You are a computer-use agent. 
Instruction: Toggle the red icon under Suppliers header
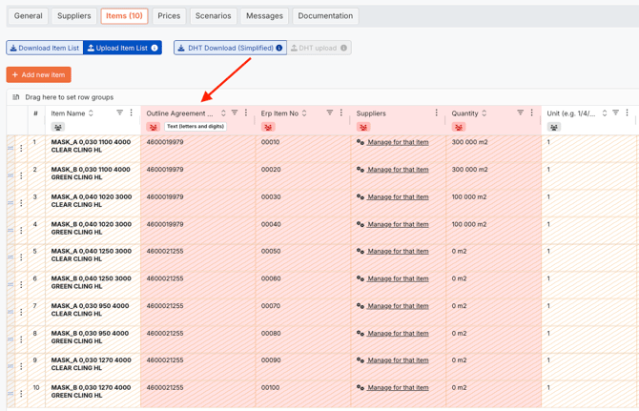(x=363, y=127)
